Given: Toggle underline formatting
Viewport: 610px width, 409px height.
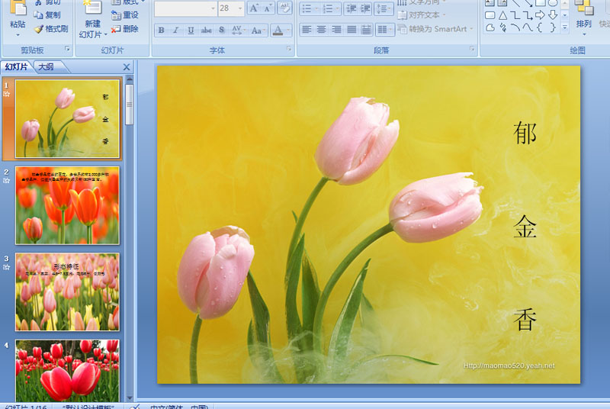Looking at the screenshot, I should pyautogui.click(x=191, y=30).
